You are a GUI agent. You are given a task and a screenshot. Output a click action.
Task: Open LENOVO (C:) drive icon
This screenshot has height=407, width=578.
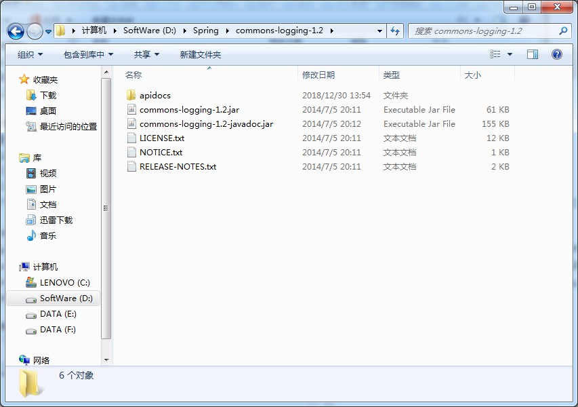click(31, 282)
